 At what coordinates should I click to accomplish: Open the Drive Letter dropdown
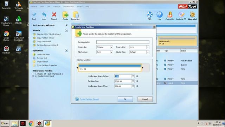pyautogui.click(x=148, y=47)
